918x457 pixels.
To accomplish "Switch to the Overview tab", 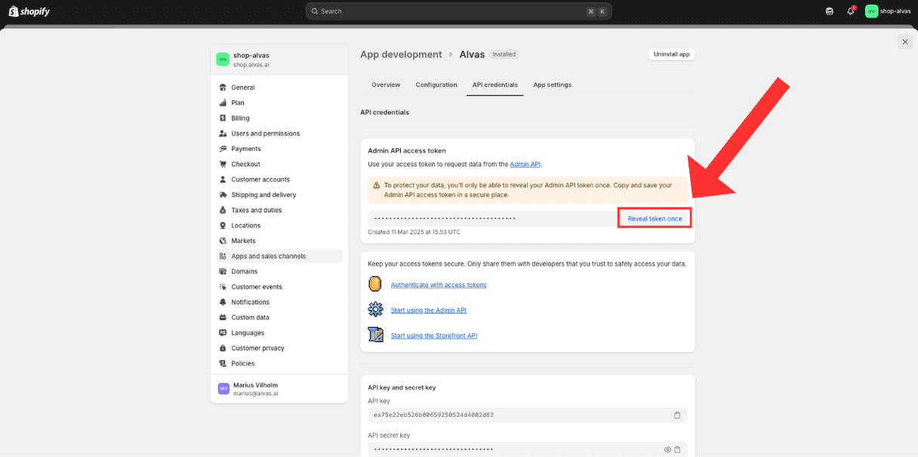I will (386, 85).
